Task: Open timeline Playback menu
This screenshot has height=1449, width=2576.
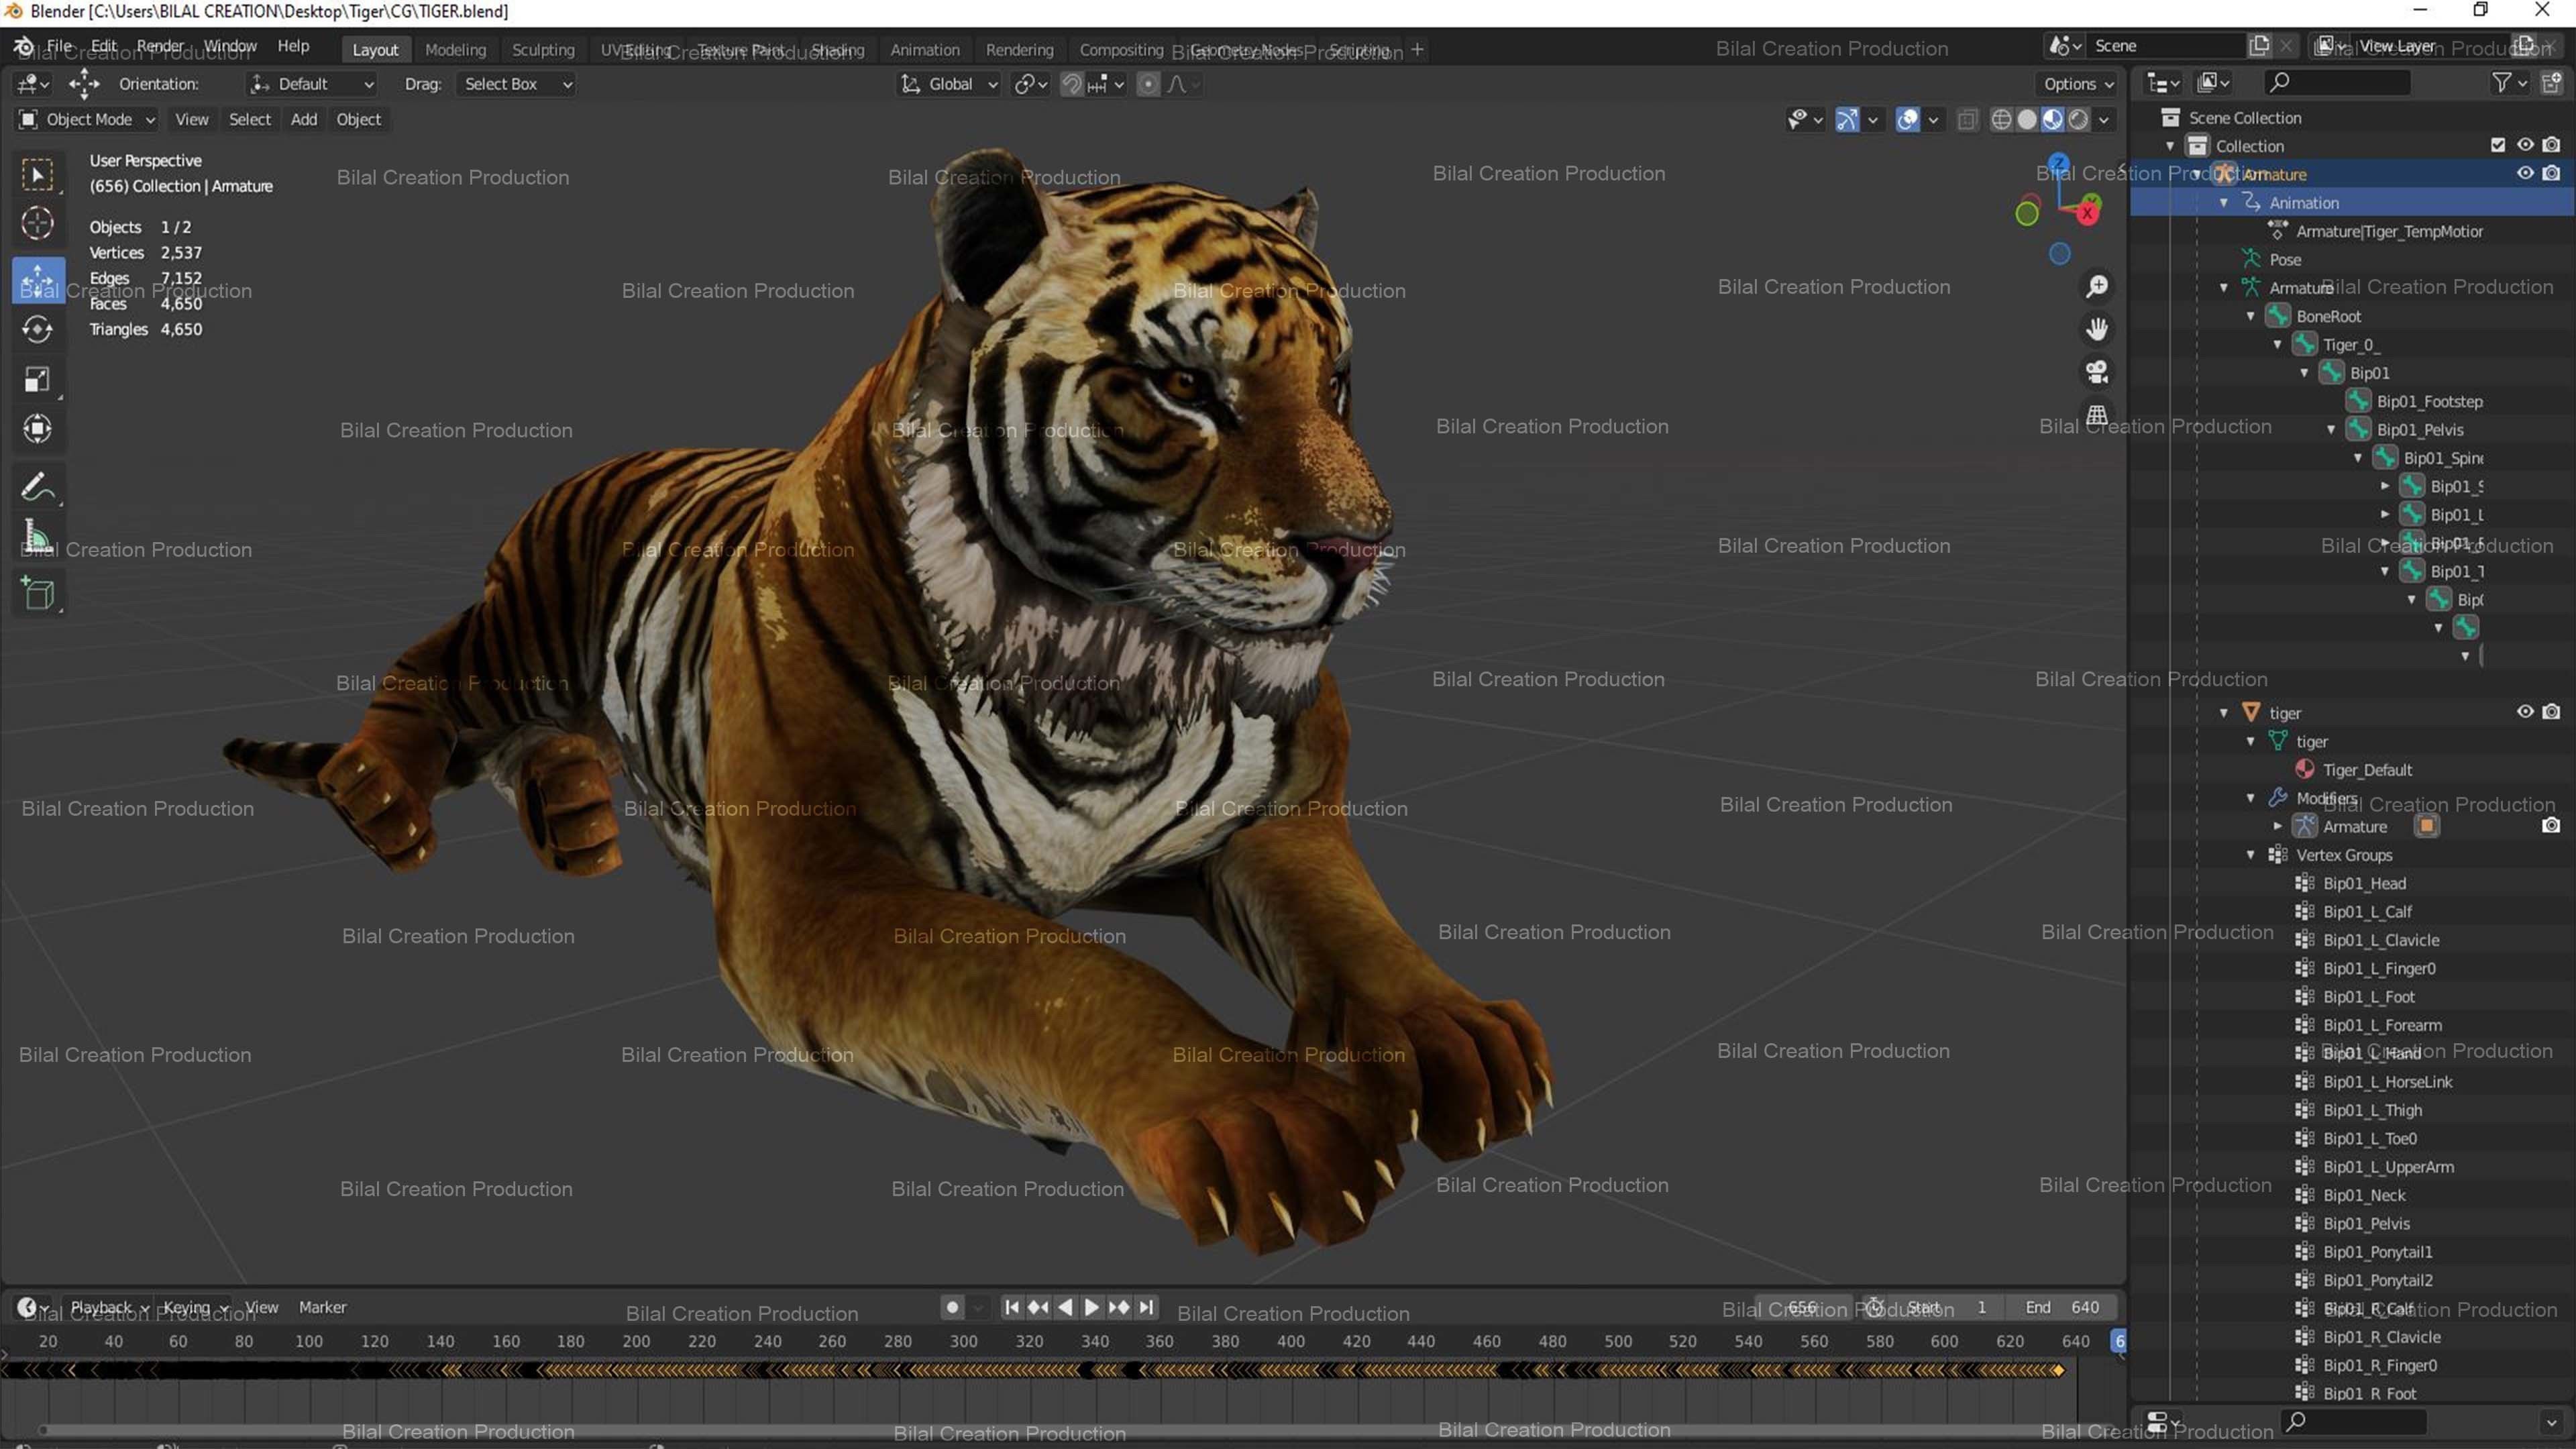Action: pos(109,1307)
